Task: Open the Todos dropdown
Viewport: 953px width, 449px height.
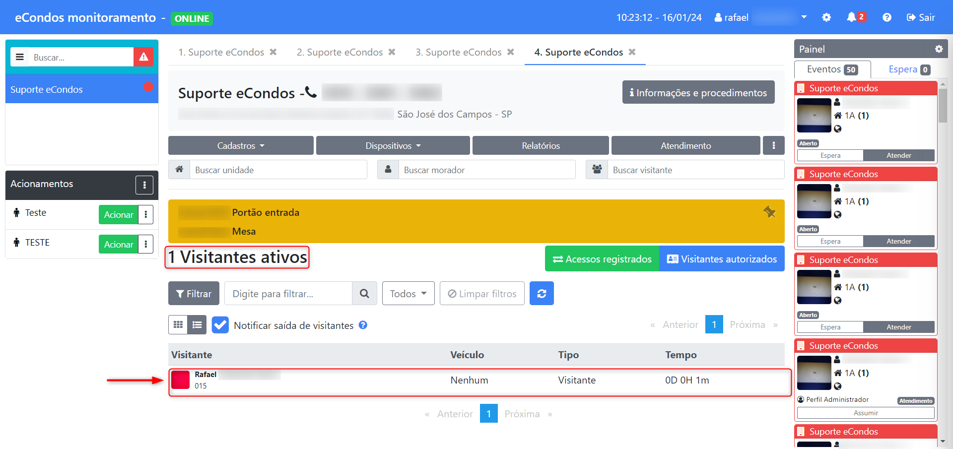Action: point(408,293)
